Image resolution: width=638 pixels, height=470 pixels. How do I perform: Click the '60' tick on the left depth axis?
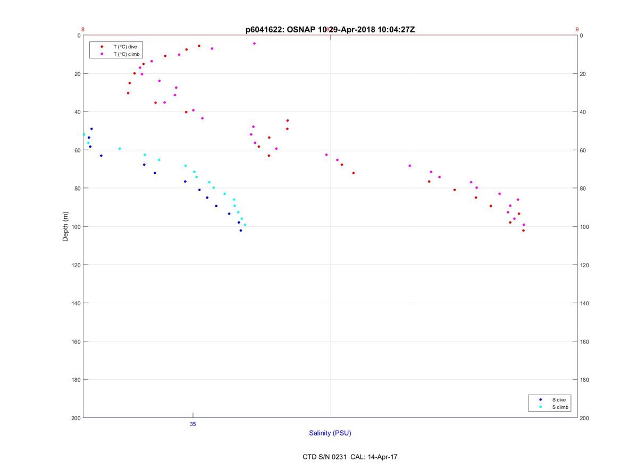click(x=77, y=150)
